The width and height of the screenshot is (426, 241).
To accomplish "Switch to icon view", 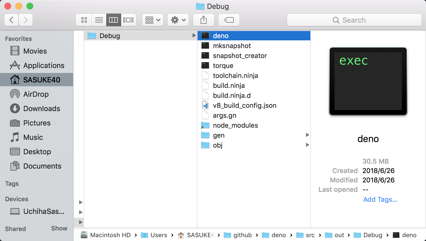I will (84, 20).
